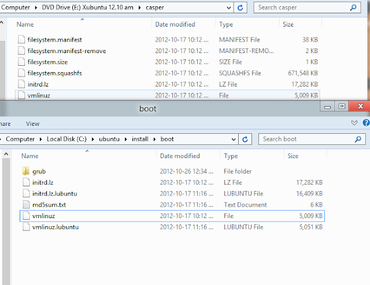The image size is (370, 285).
Task: Click 'DVD Drive (E:) Xubuntu 12.10 am' path segment
Action: pos(87,7)
